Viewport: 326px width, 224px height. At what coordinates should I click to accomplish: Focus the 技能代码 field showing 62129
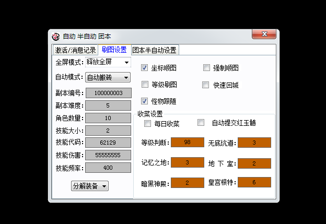(108, 143)
